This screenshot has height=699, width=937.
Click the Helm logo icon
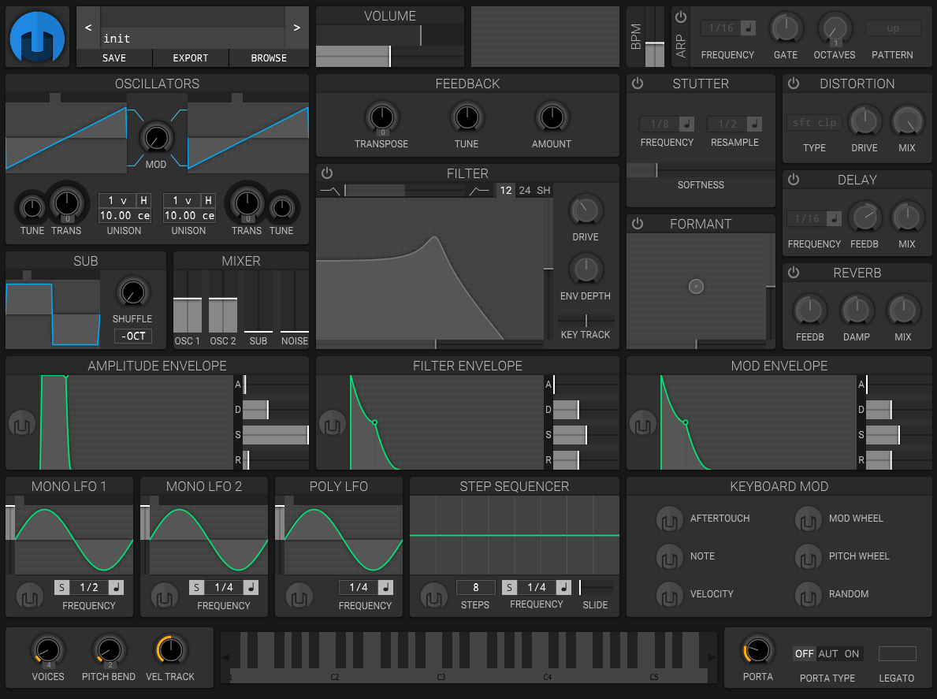(36, 38)
